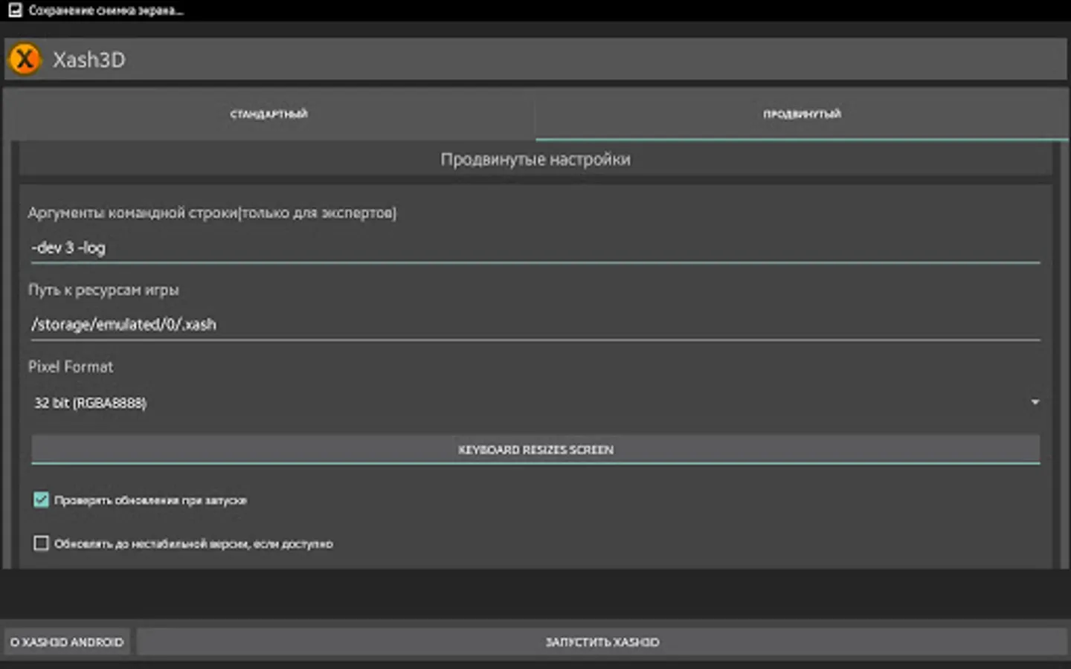Click the Pixel Format label
The image size is (1071, 669).
coord(71,366)
